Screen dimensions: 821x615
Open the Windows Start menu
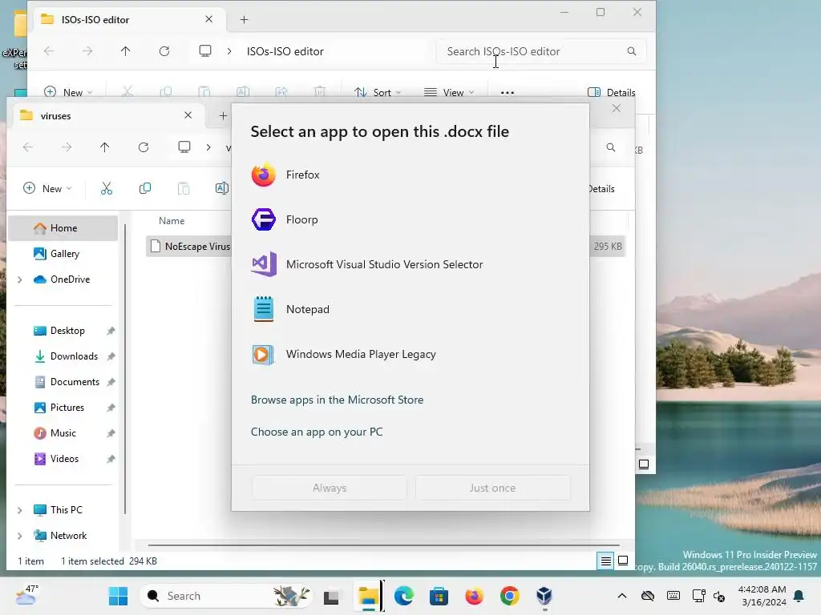point(118,596)
